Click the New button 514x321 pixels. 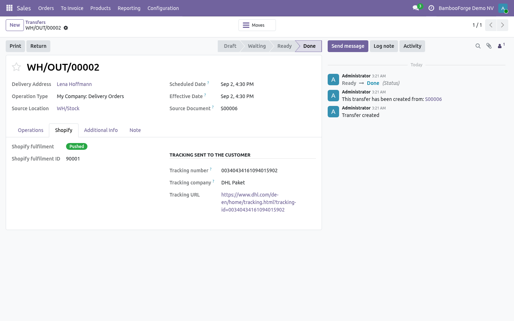tap(15, 25)
